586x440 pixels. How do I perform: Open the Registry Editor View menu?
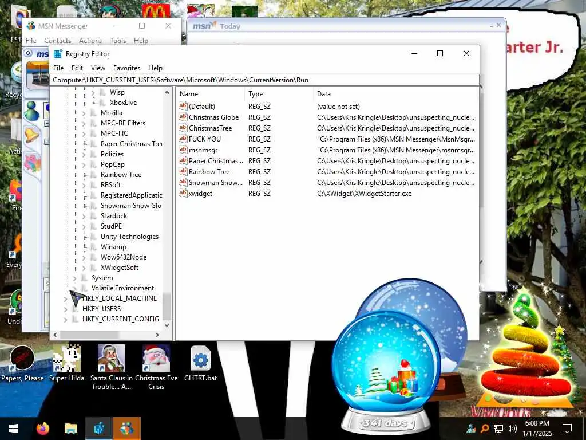point(98,68)
